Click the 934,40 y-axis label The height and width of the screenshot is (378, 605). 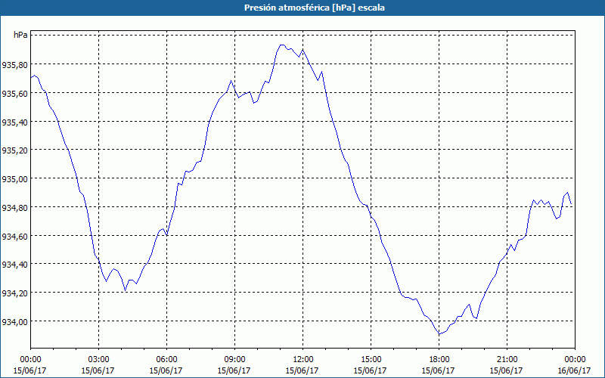(x=14, y=265)
